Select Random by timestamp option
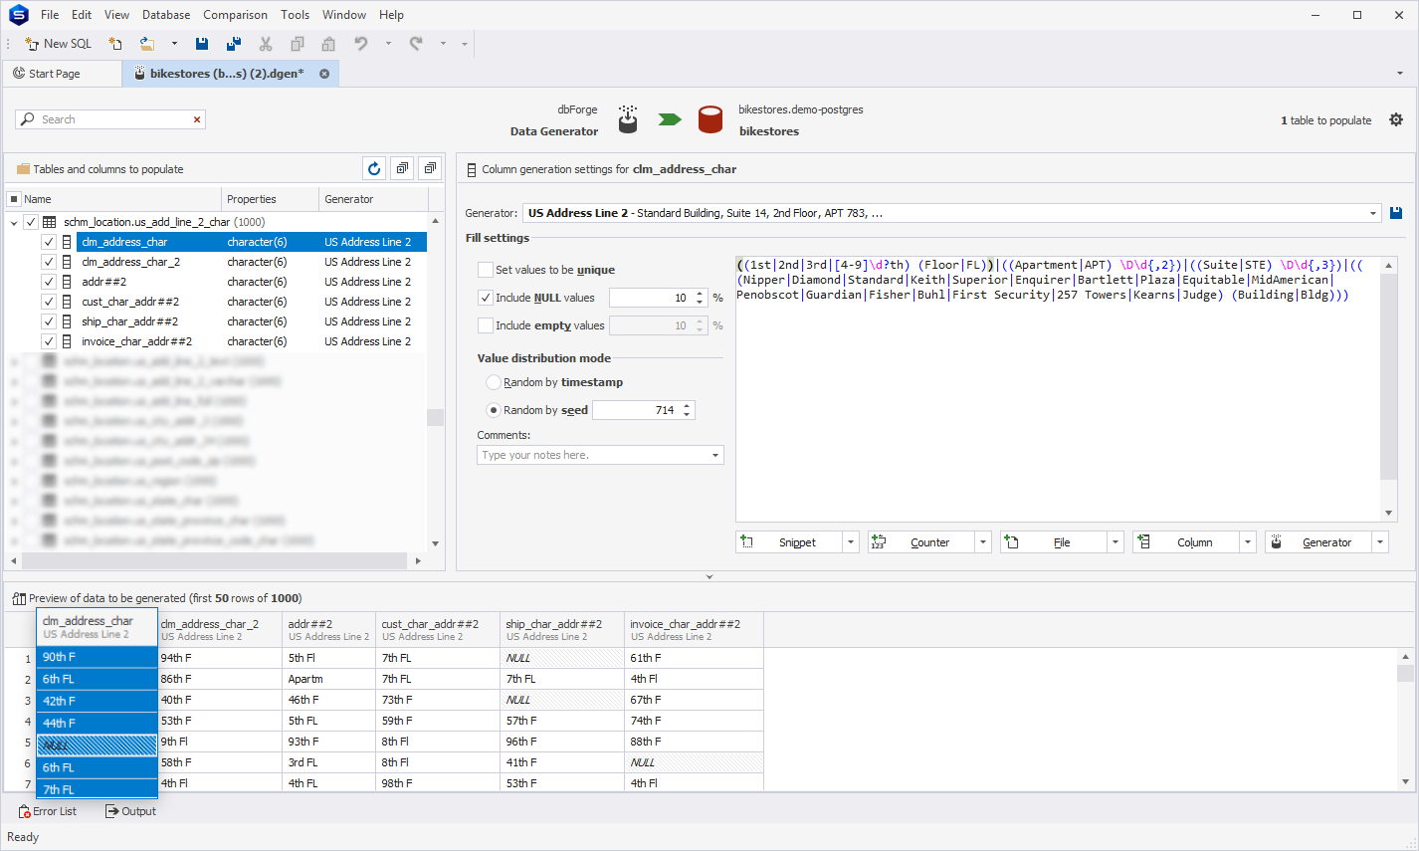The width and height of the screenshot is (1419, 851). (494, 382)
